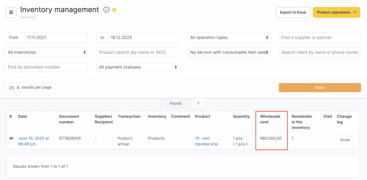Open the All inventories selector
This screenshot has height=180, width=367.
[46, 52]
